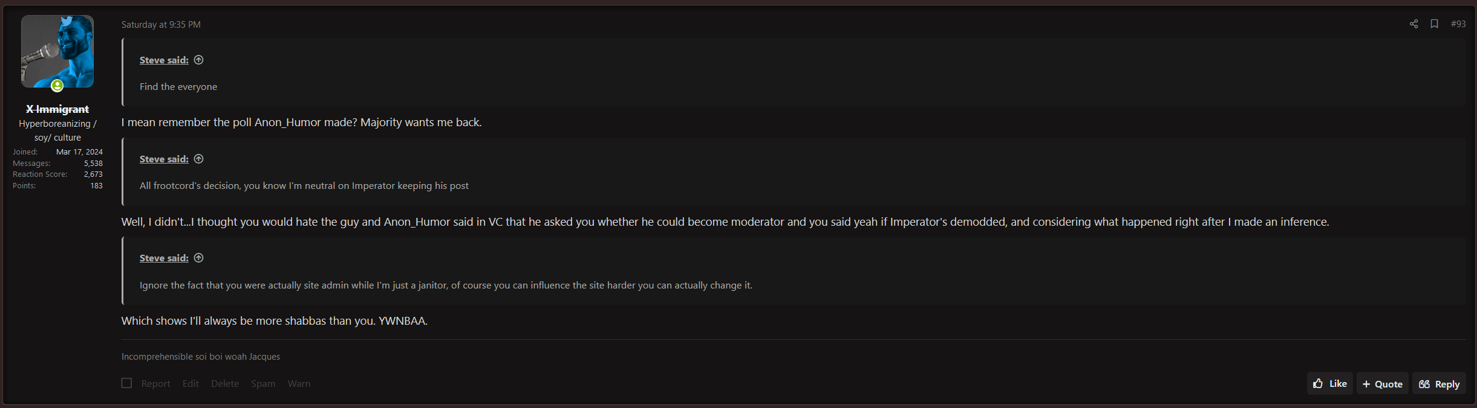The width and height of the screenshot is (1477, 408).
Task: Issue a Warn action on this post
Action: (x=299, y=384)
